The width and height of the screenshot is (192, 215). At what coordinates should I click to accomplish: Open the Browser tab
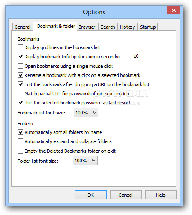tap(87, 27)
